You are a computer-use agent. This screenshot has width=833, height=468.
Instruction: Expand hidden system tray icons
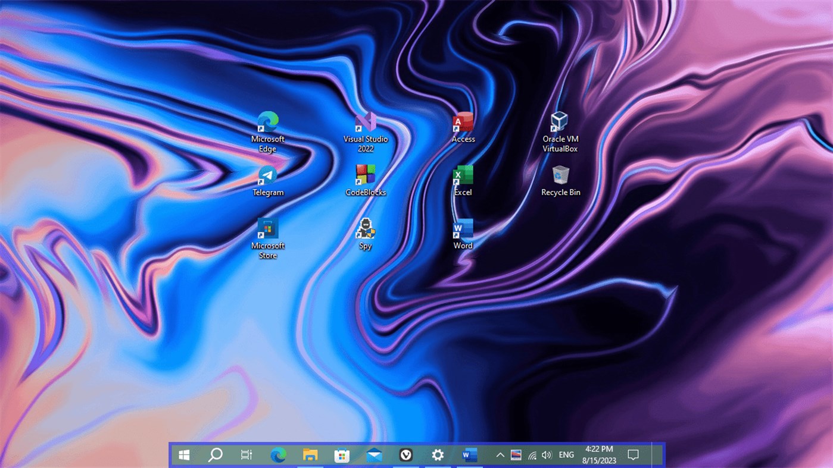pyautogui.click(x=500, y=454)
